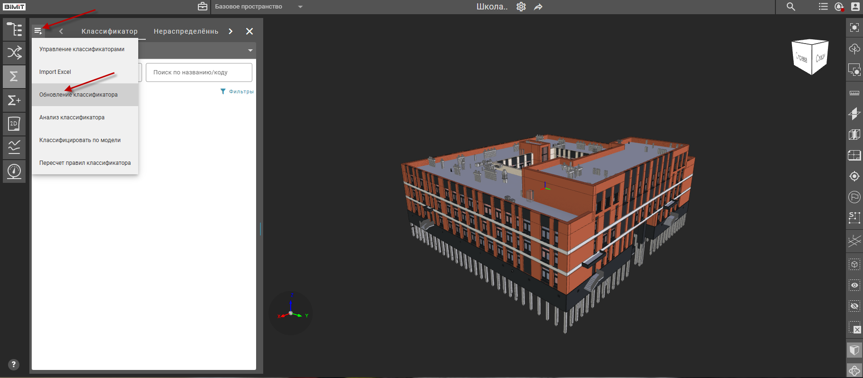Close the classifier panel
The height and width of the screenshot is (378, 863).
pos(249,31)
